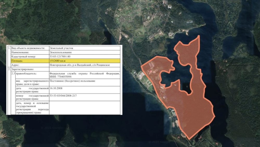Click the Долгие Бороды map label

(x=127, y=19)
